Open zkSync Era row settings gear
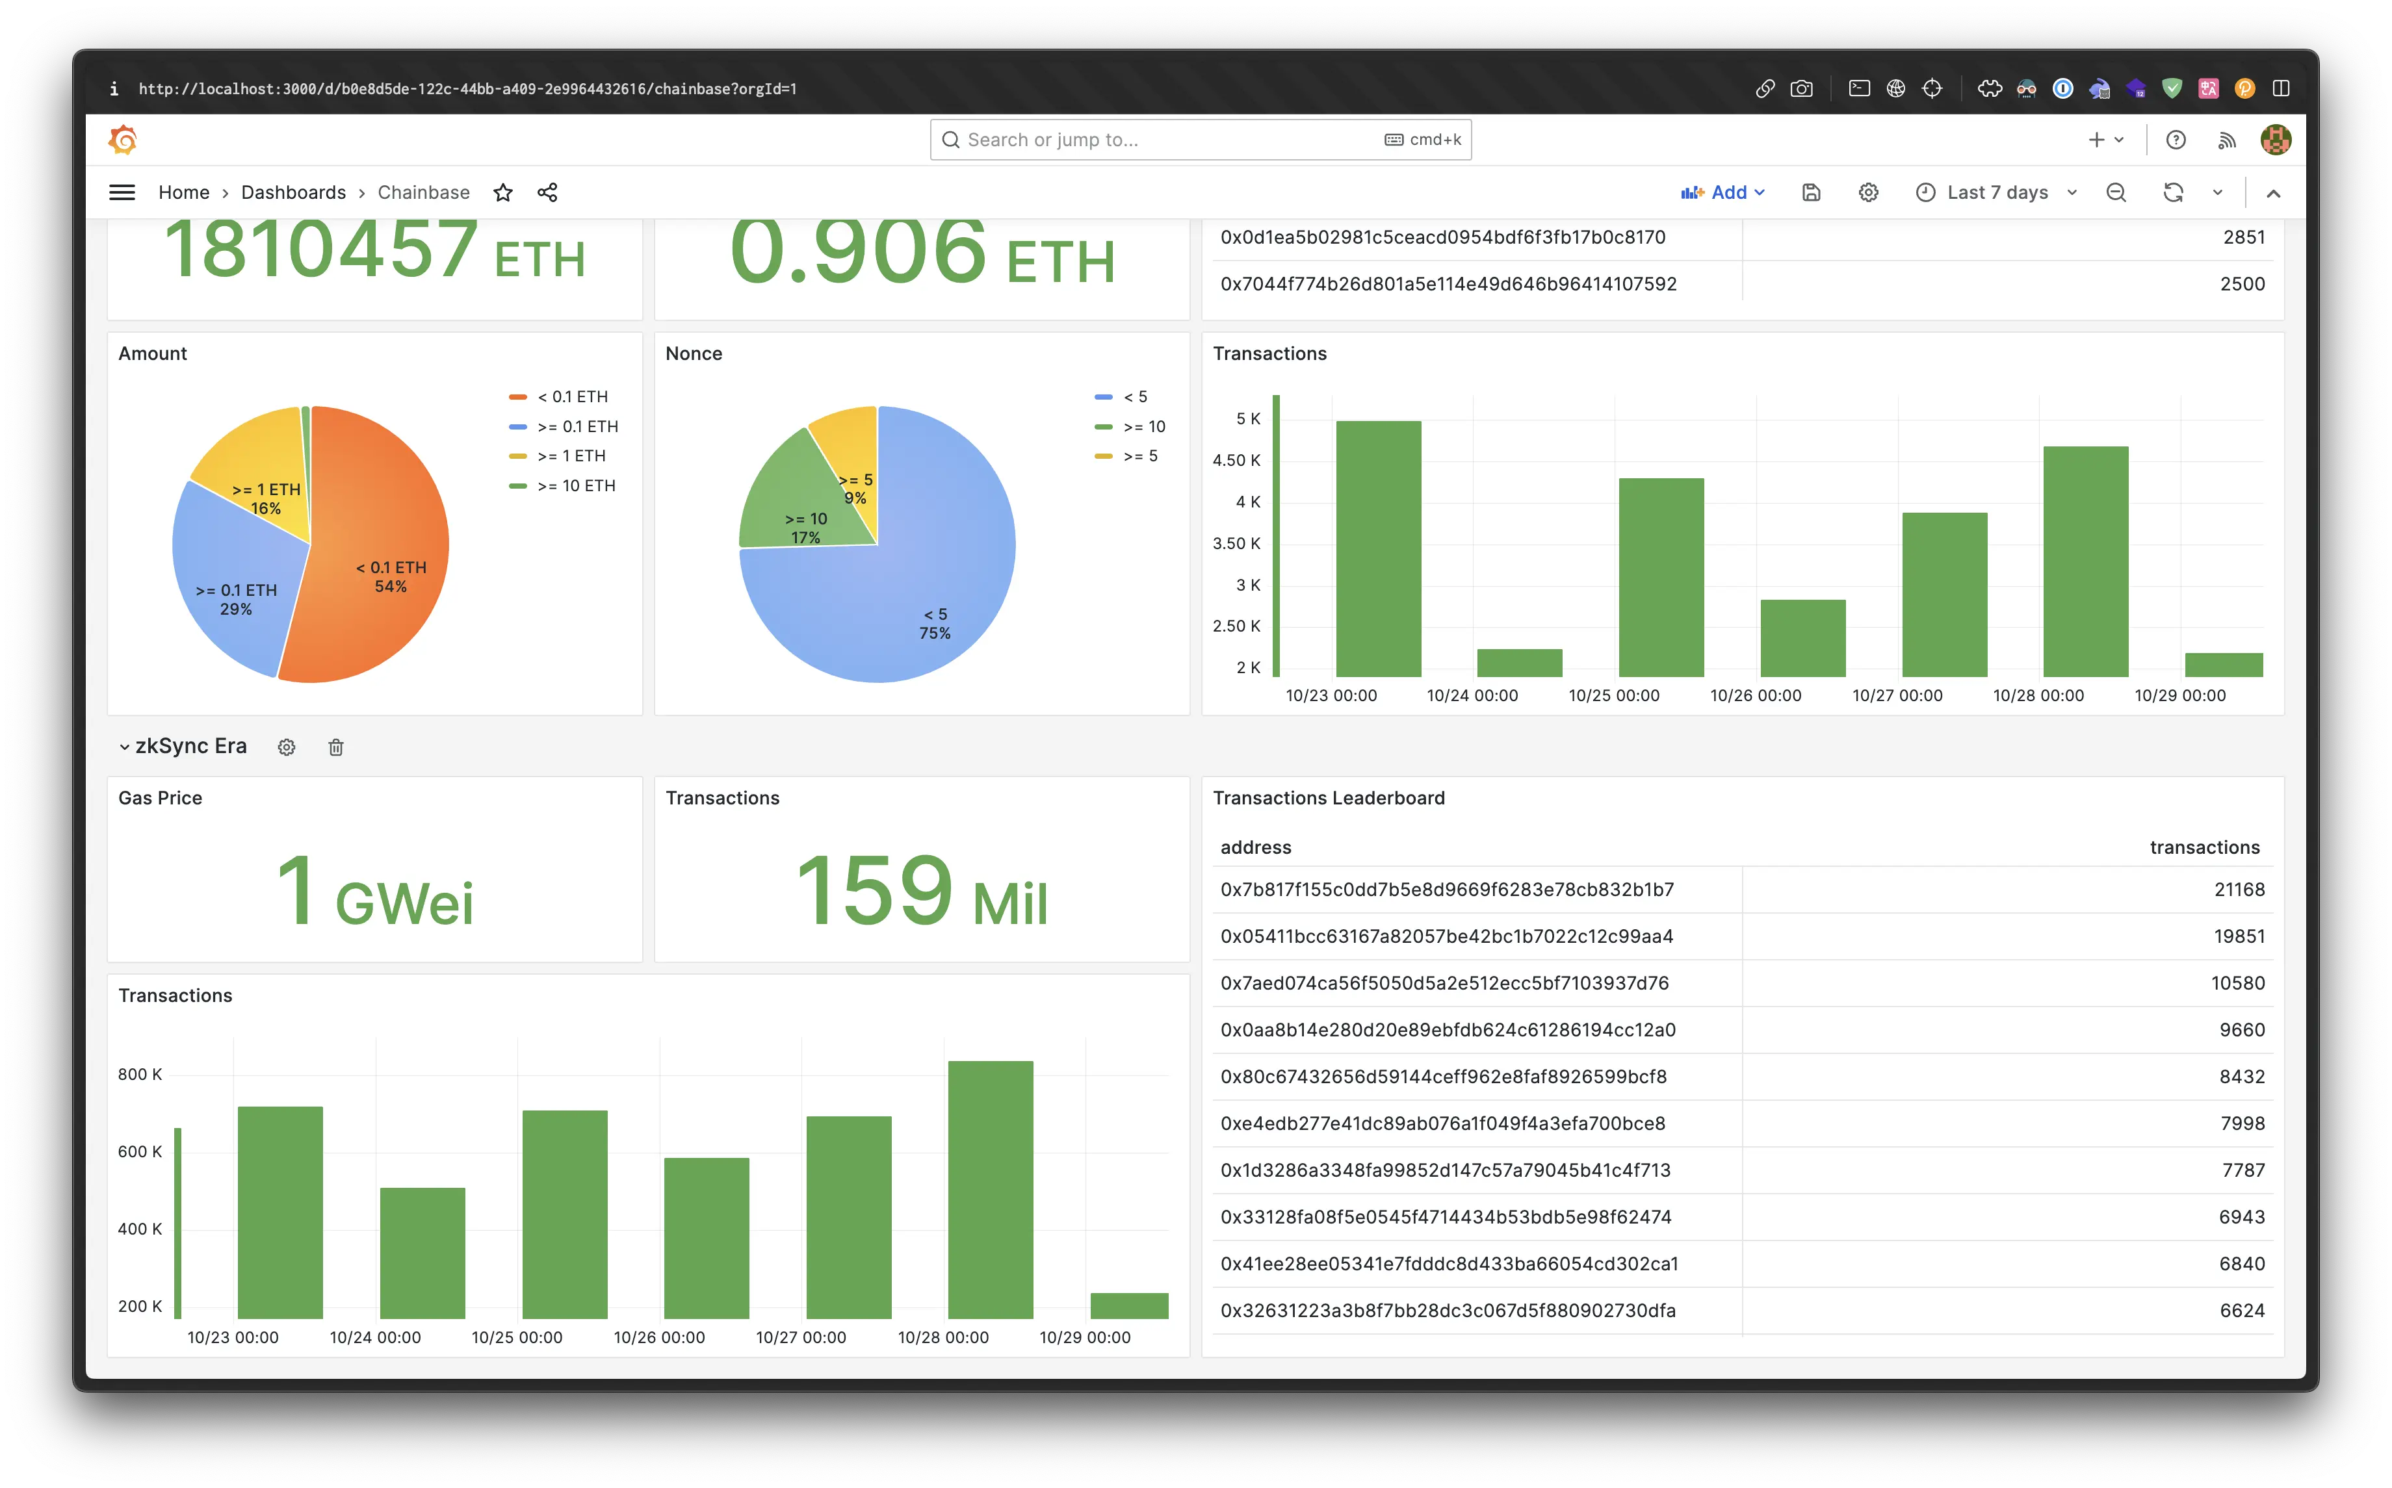The width and height of the screenshot is (2392, 1488). point(287,748)
